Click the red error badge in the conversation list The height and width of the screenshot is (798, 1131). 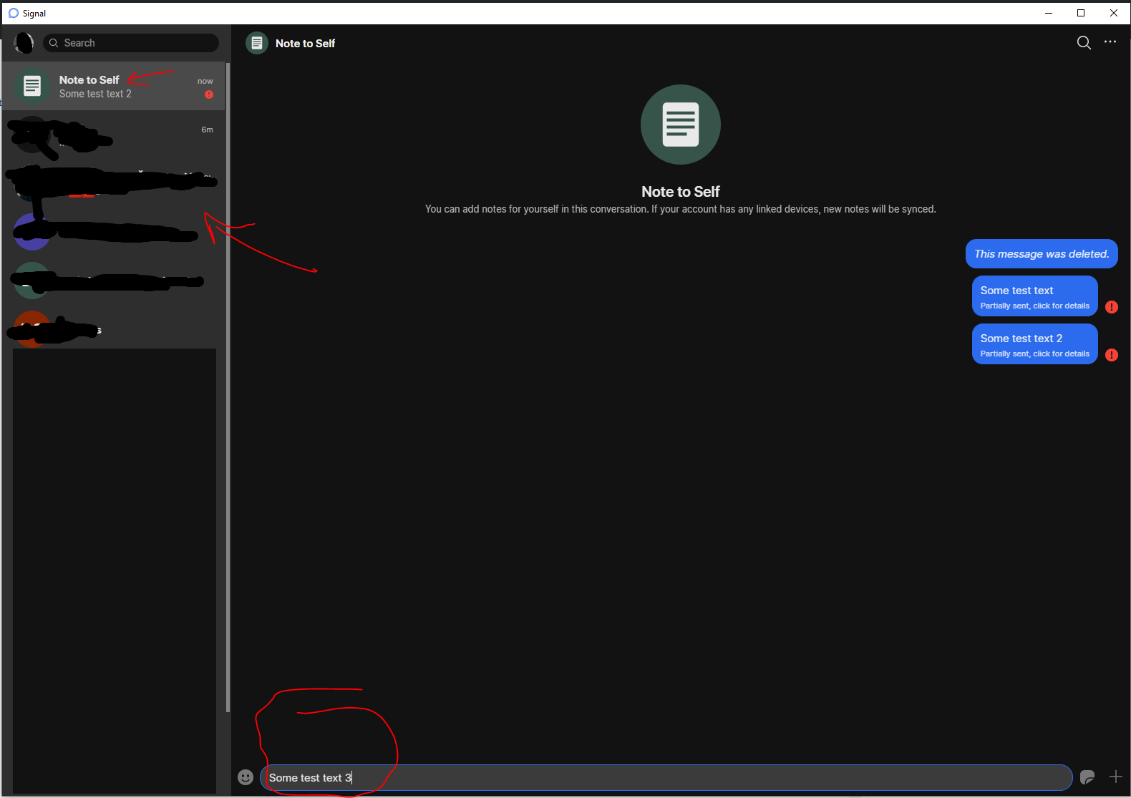tap(209, 94)
